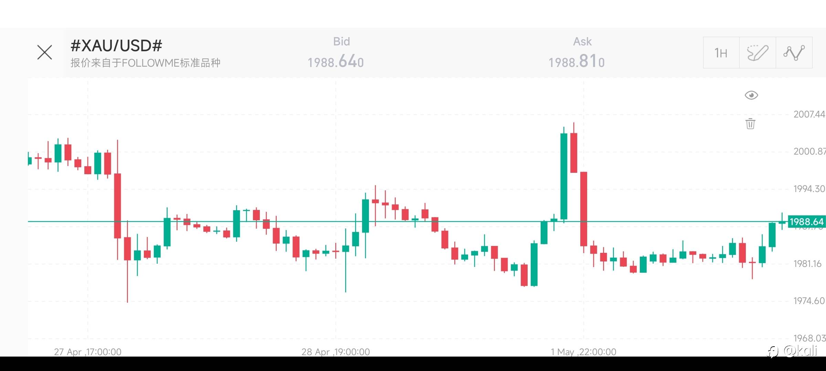Click the 1 May 22:00:00 time marker
The image size is (826, 371).
click(583, 352)
